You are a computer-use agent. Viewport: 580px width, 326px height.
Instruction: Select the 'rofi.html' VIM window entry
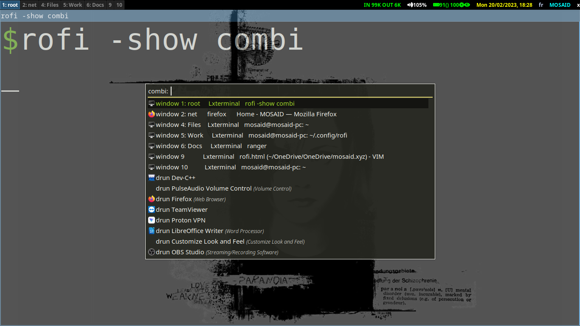point(288,157)
